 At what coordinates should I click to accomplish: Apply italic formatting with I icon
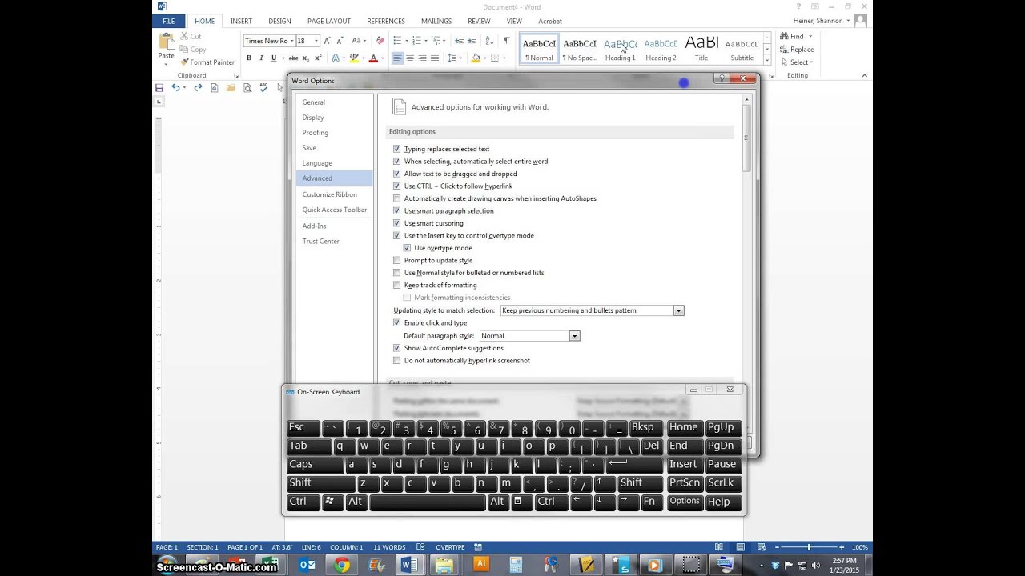pyautogui.click(x=261, y=58)
